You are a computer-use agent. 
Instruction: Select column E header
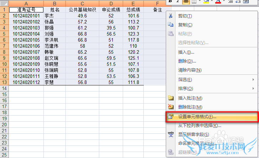click(x=133, y=4)
